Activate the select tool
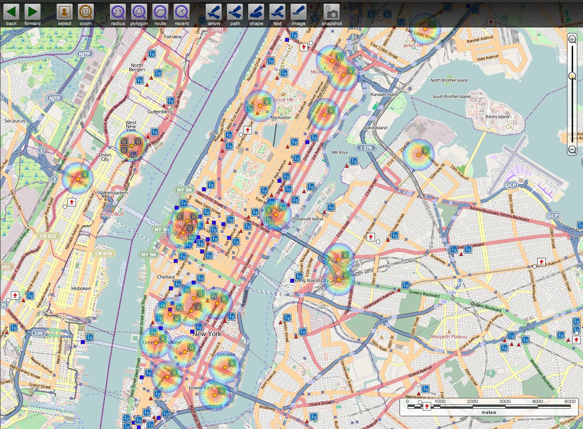The width and height of the screenshot is (583, 429). 65,12
